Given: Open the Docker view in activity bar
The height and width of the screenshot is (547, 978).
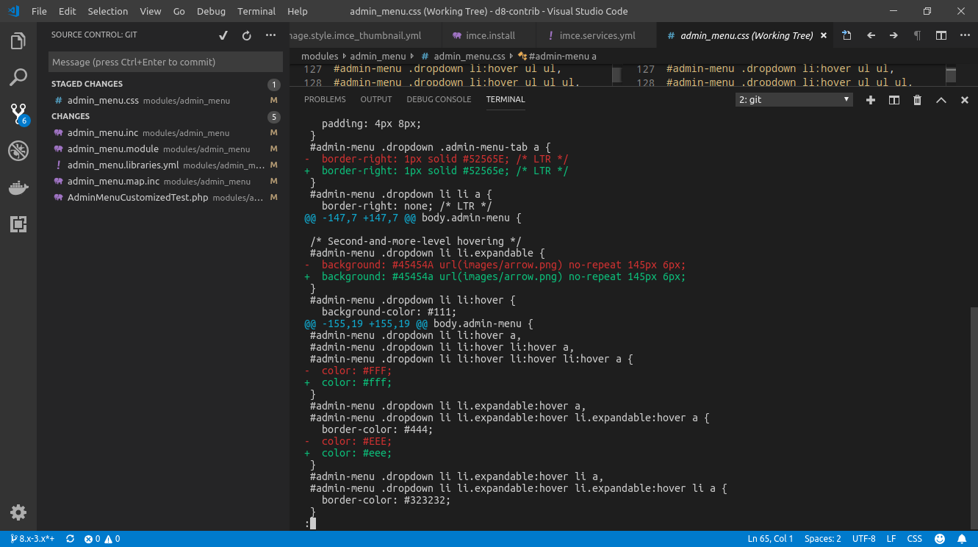Looking at the screenshot, I should tap(18, 188).
